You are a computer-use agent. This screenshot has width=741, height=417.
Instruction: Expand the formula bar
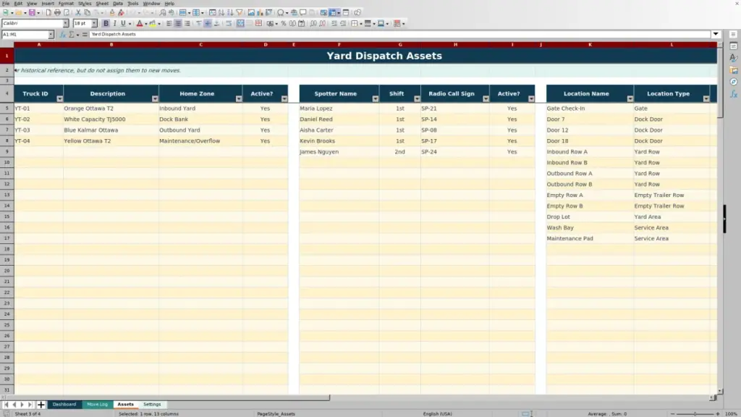[x=716, y=34]
